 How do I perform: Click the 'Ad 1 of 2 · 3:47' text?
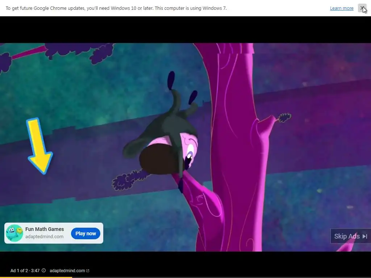coord(25,271)
